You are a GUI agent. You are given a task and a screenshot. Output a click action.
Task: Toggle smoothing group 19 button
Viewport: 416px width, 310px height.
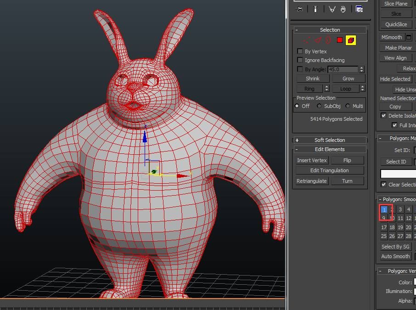coord(400,227)
